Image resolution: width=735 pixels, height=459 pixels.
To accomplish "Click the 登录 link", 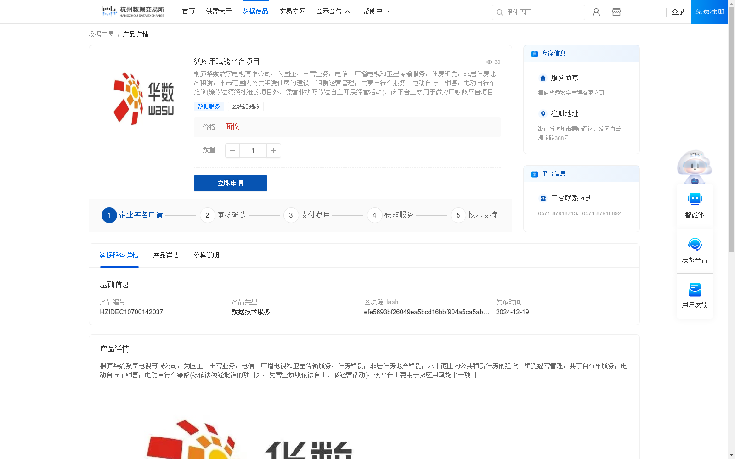I will click(x=678, y=12).
